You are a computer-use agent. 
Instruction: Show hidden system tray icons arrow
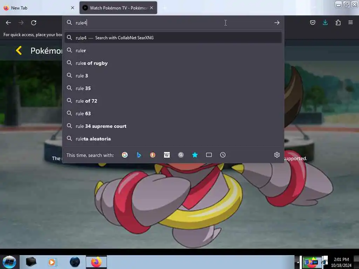click(298, 262)
